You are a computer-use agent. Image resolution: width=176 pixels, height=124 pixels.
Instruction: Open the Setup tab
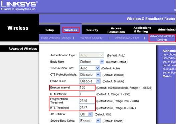49,30
